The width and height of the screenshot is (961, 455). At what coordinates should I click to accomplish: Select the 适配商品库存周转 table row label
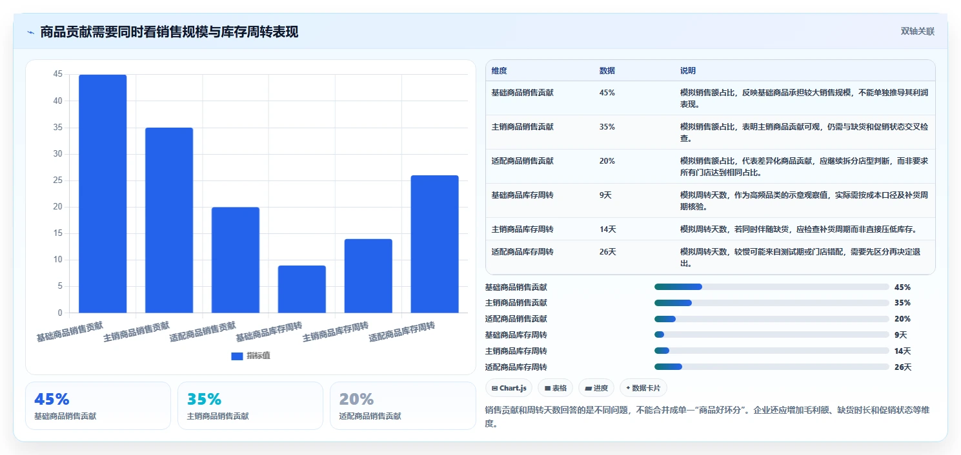click(x=522, y=252)
